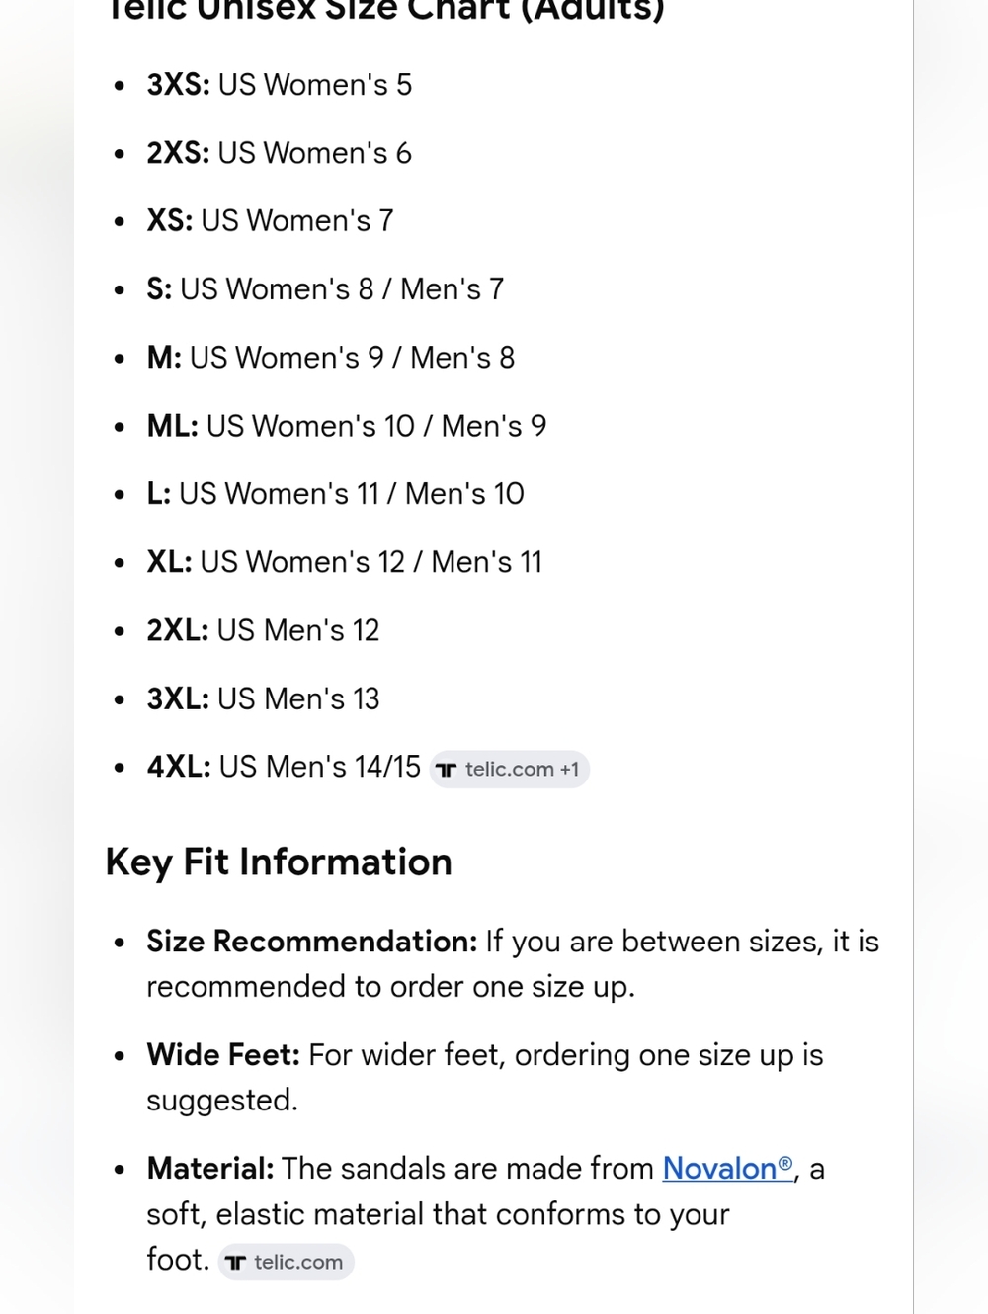Viewport: 988px width, 1314px height.
Task: Click the Key Fit Information heading
Action: tap(279, 862)
